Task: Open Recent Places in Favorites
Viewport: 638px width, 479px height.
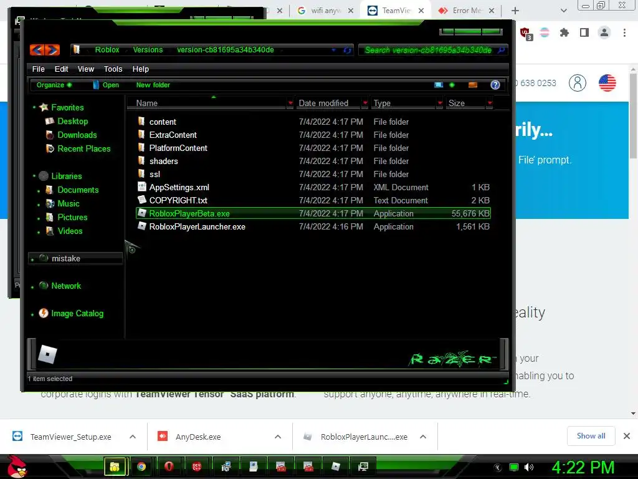Action: tap(84, 148)
